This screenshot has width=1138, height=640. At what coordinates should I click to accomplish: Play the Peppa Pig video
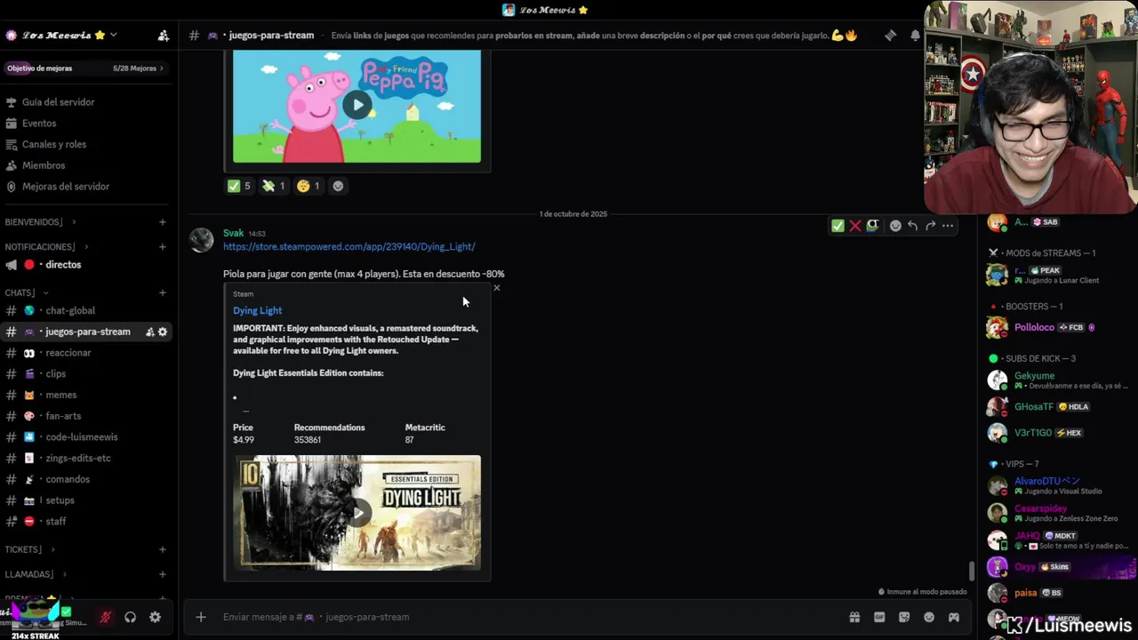(357, 105)
